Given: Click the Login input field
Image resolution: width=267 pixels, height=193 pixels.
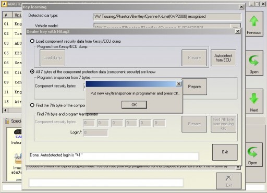Looking at the screenshot, I should click(x=95, y=132).
